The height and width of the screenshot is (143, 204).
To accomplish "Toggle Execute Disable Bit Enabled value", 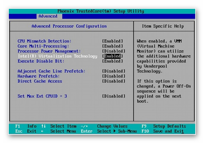I will click(x=112, y=61).
